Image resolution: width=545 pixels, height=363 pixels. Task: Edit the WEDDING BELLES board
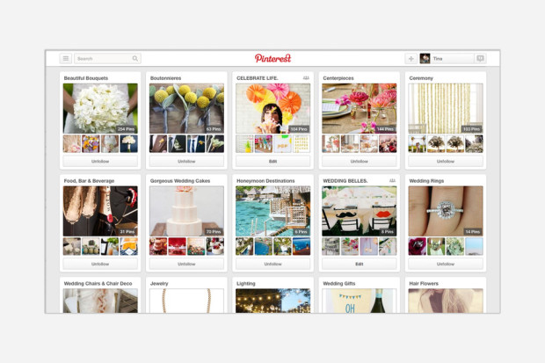(x=359, y=264)
